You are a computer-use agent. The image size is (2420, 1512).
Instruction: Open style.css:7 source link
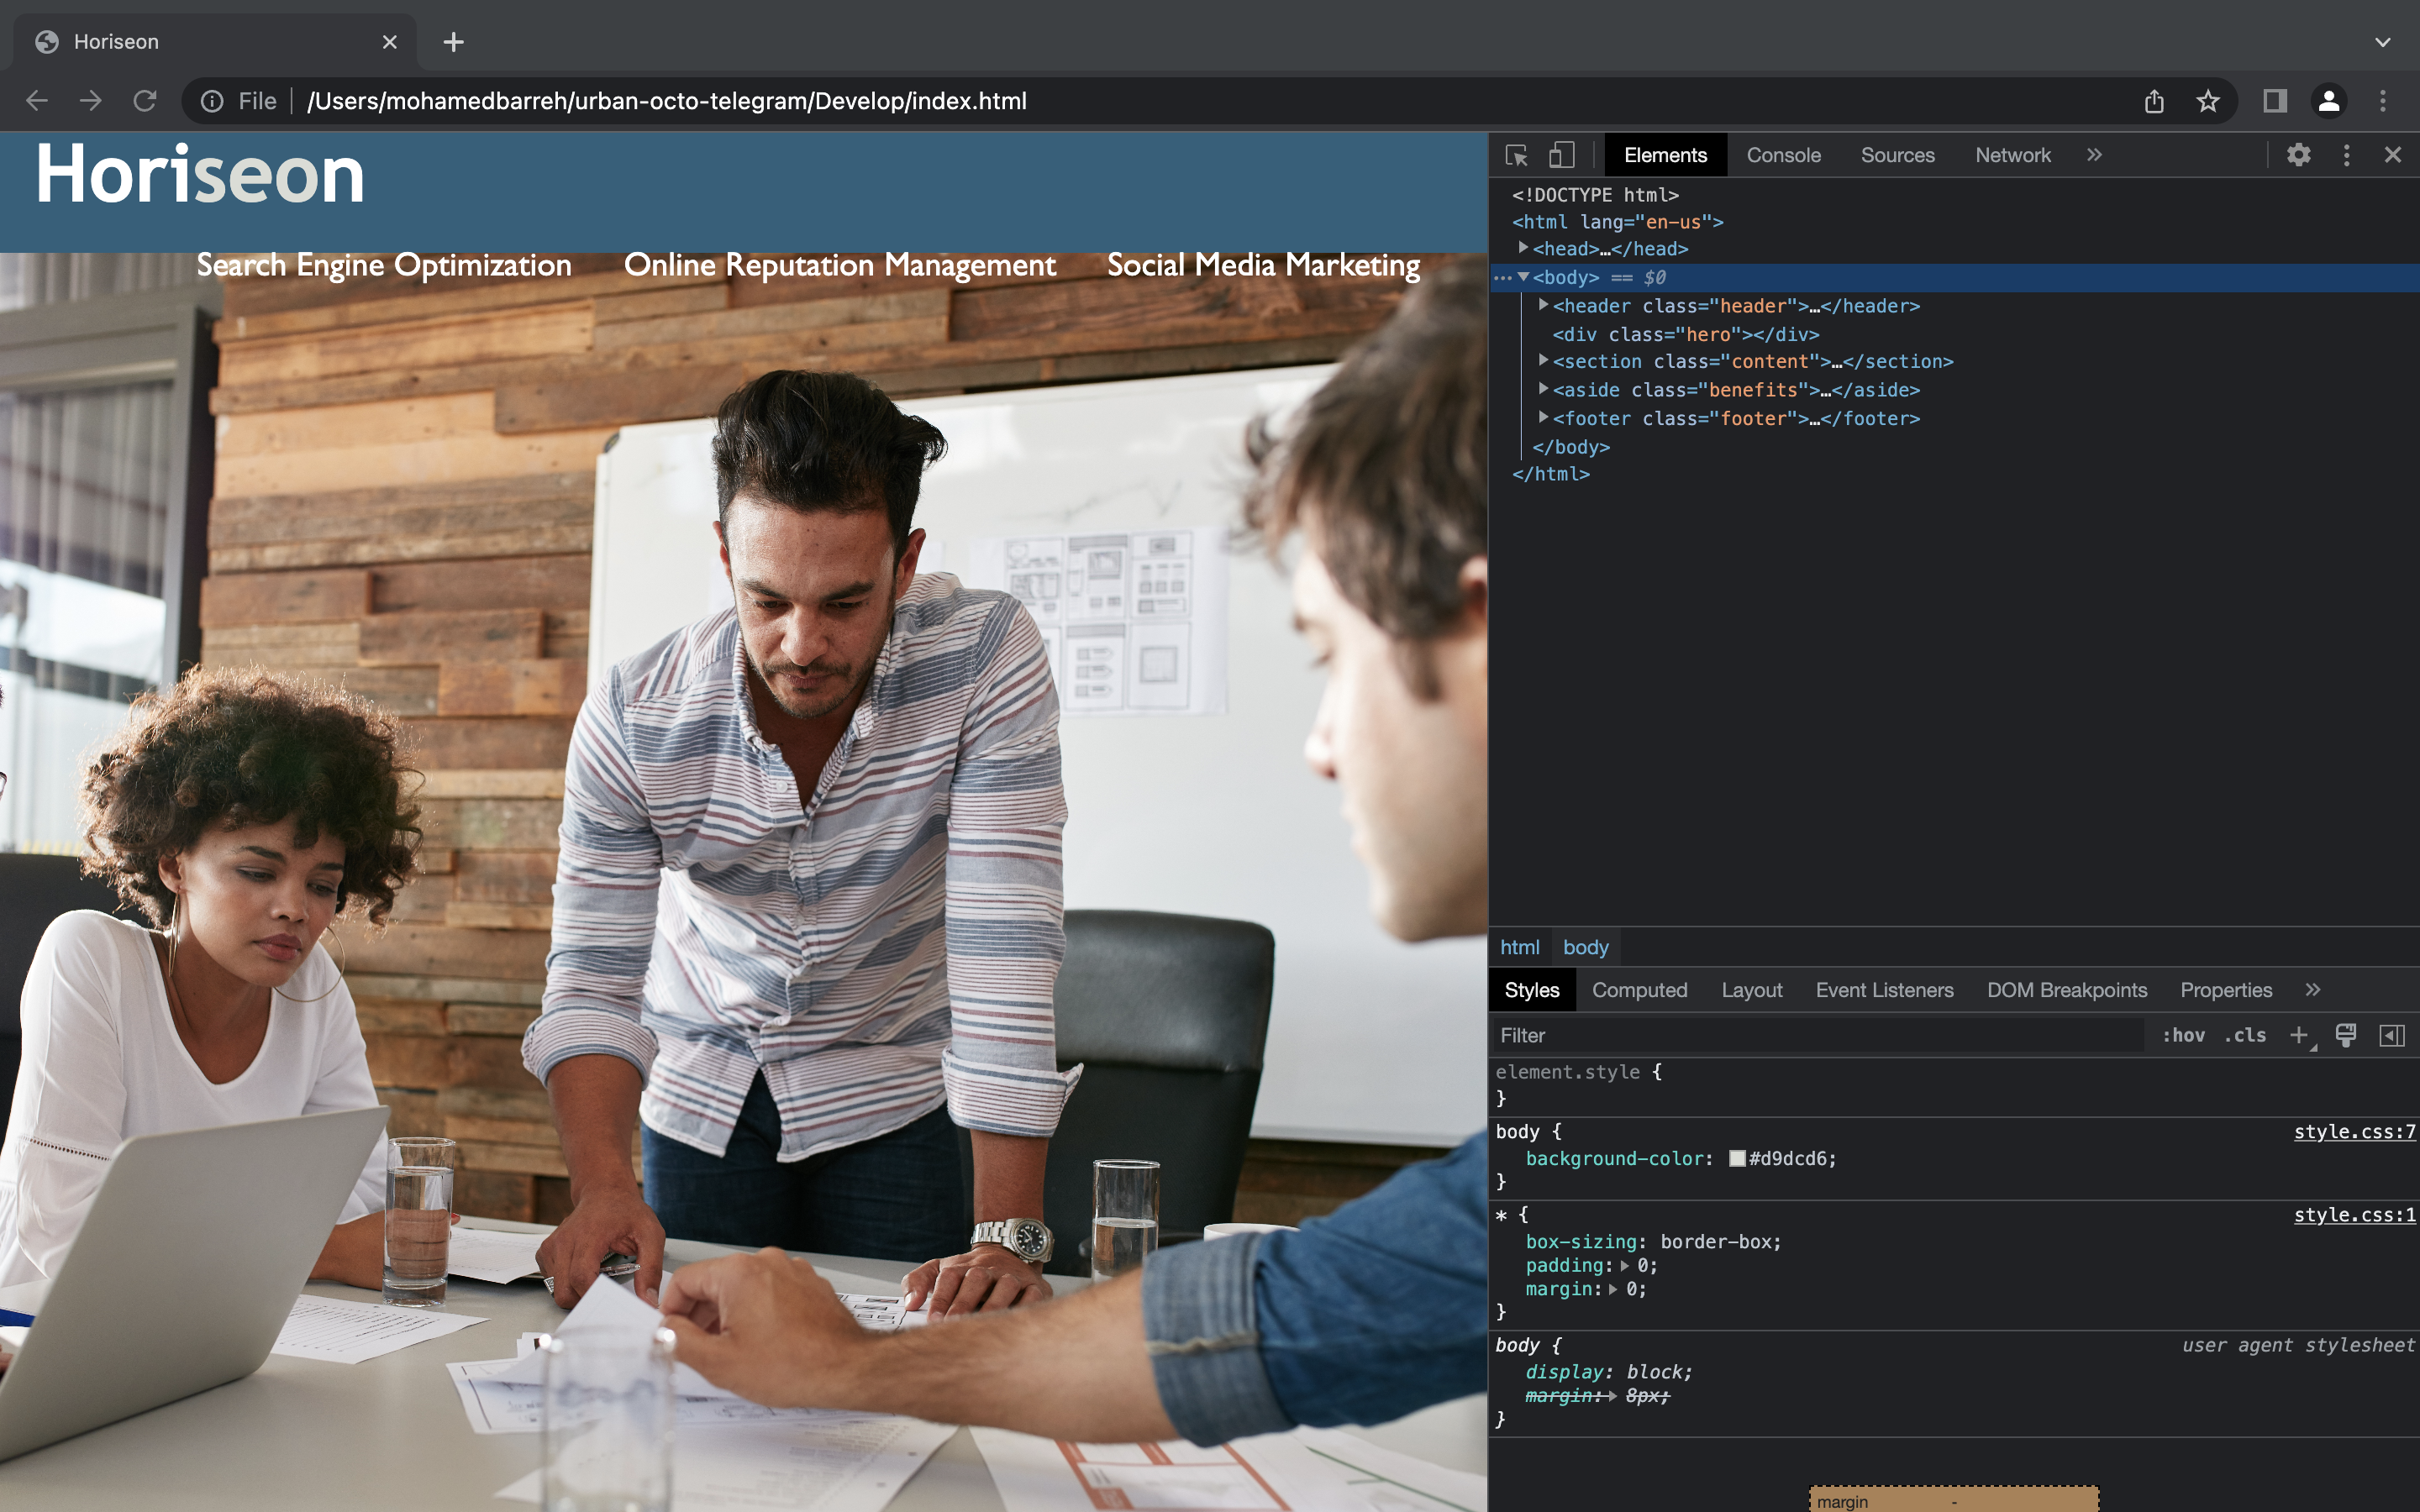coord(2354,1131)
